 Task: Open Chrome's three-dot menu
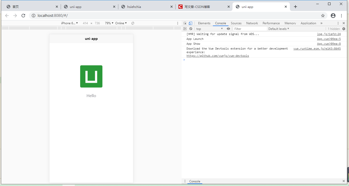coord(342,16)
